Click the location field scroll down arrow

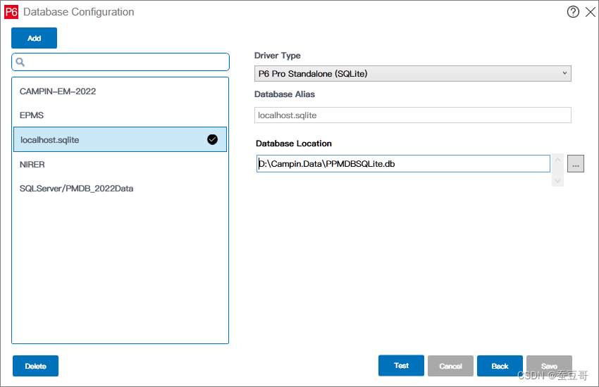coord(557,181)
